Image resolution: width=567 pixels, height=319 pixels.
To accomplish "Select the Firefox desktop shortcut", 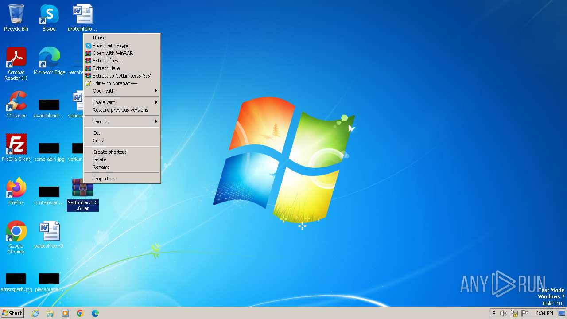I will pos(16,191).
